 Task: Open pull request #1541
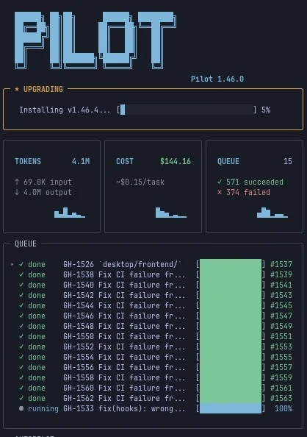point(281,285)
